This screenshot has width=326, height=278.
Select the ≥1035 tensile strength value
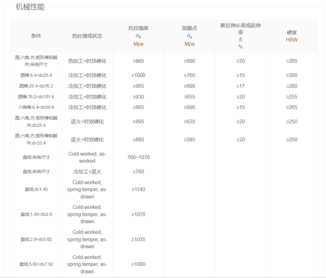point(138,240)
